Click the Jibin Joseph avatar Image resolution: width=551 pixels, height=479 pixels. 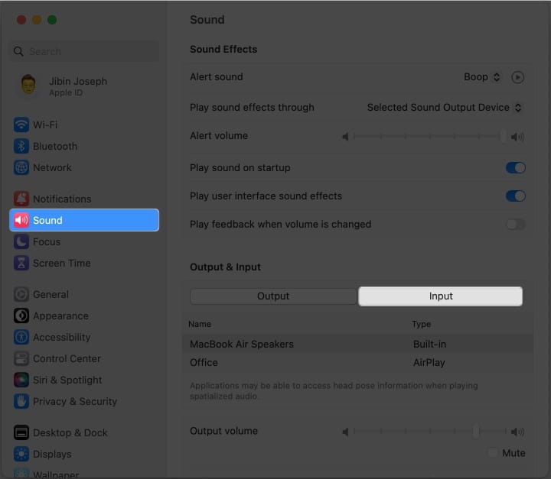pos(28,85)
